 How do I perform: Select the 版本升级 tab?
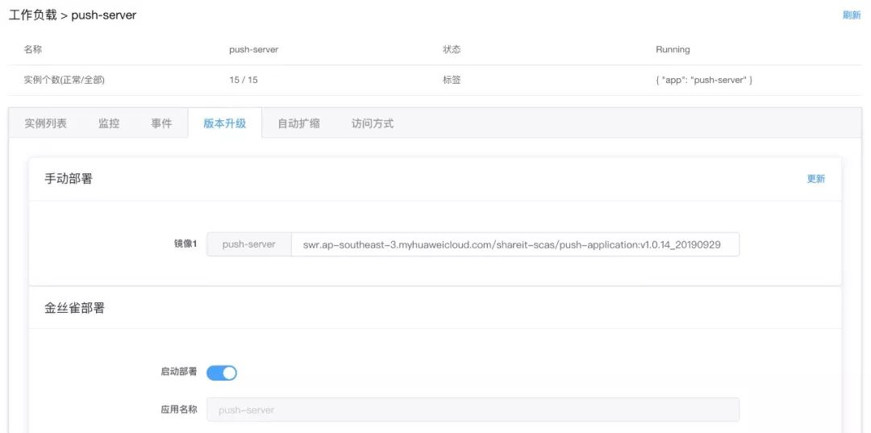[x=224, y=123]
